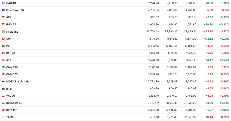Click the Switzerland flag icon beside SMI
The image size is (231, 121).
coord(3,39)
